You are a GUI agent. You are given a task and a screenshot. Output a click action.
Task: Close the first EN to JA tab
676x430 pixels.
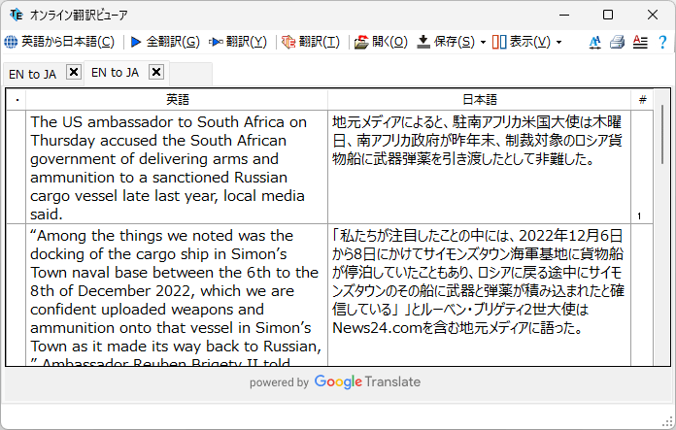(x=73, y=73)
